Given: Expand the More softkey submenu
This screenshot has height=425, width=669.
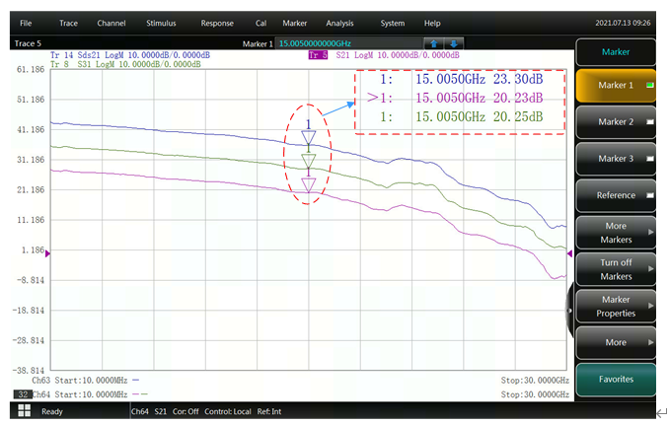Looking at the screenshot, I should click(616, 342).
